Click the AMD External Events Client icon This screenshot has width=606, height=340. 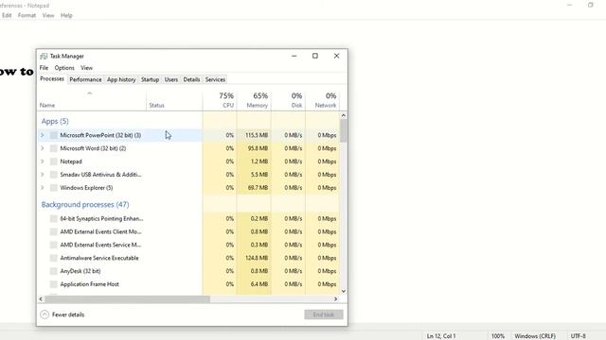[54, 231]
